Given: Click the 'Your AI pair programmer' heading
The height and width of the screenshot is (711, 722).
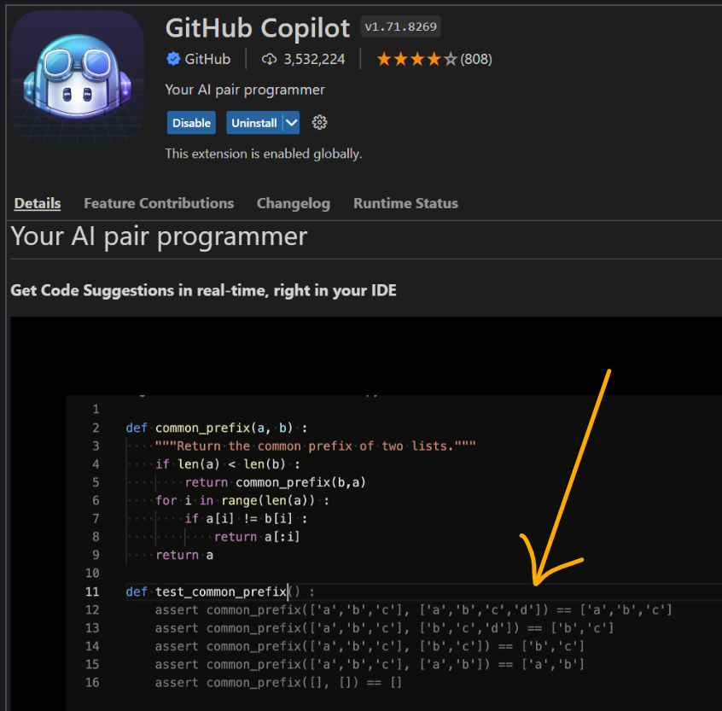Looking at the screenshot, I should pyautogui.click(x=159, y=237).
